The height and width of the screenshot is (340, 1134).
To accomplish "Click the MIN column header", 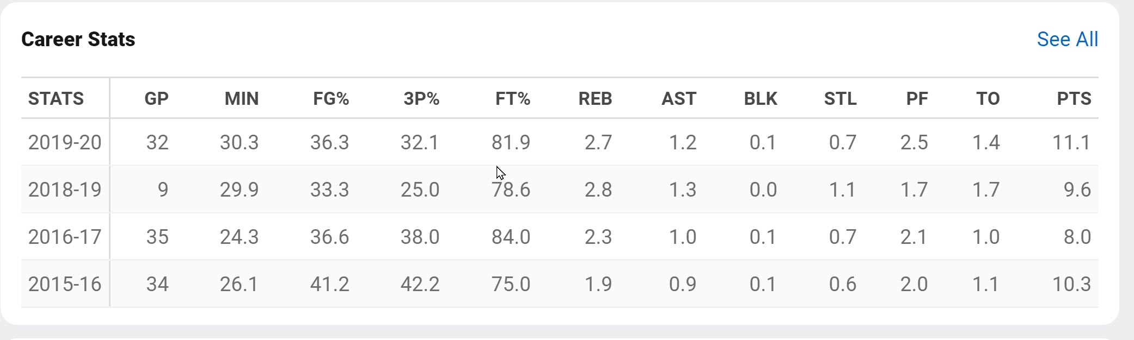I will tap(242, 98).
